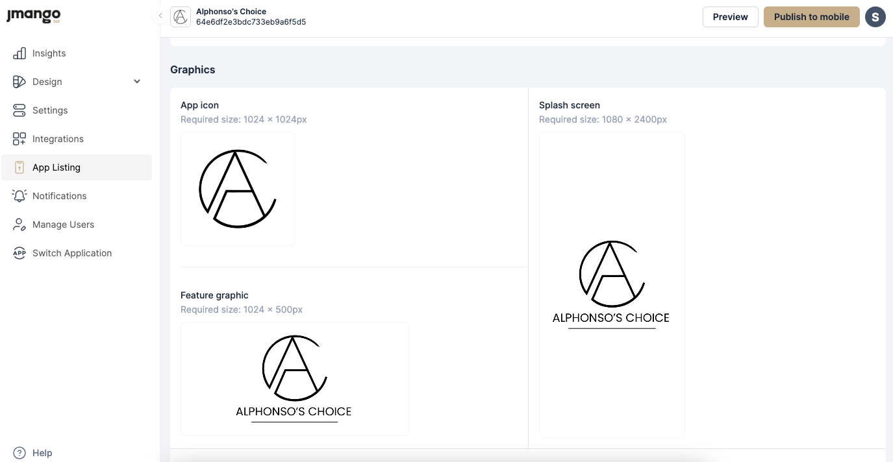Click the Help question mark icon
Viewport: 893px width, 462px height.
click(19, 453)
